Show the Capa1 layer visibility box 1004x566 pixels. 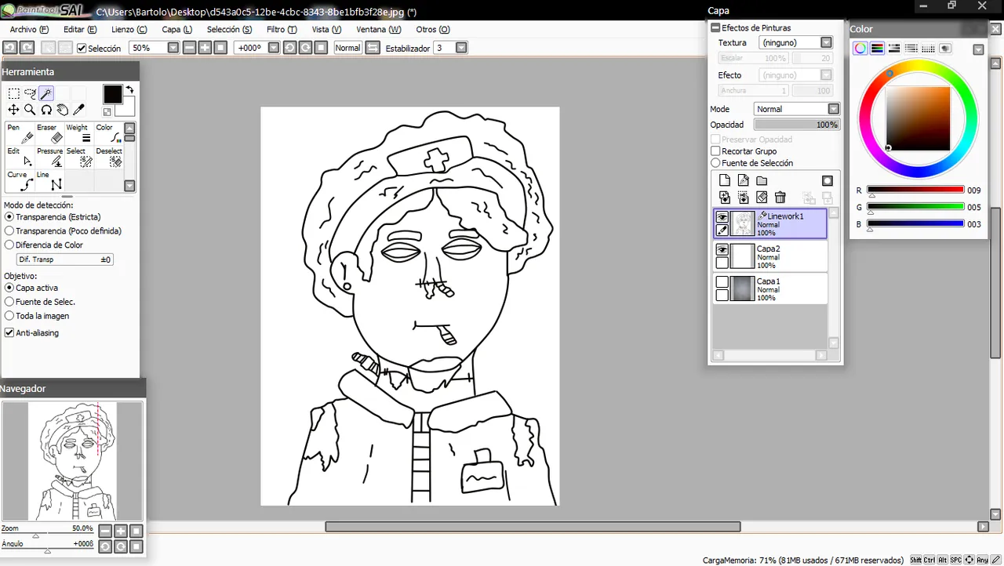(722, 281)
